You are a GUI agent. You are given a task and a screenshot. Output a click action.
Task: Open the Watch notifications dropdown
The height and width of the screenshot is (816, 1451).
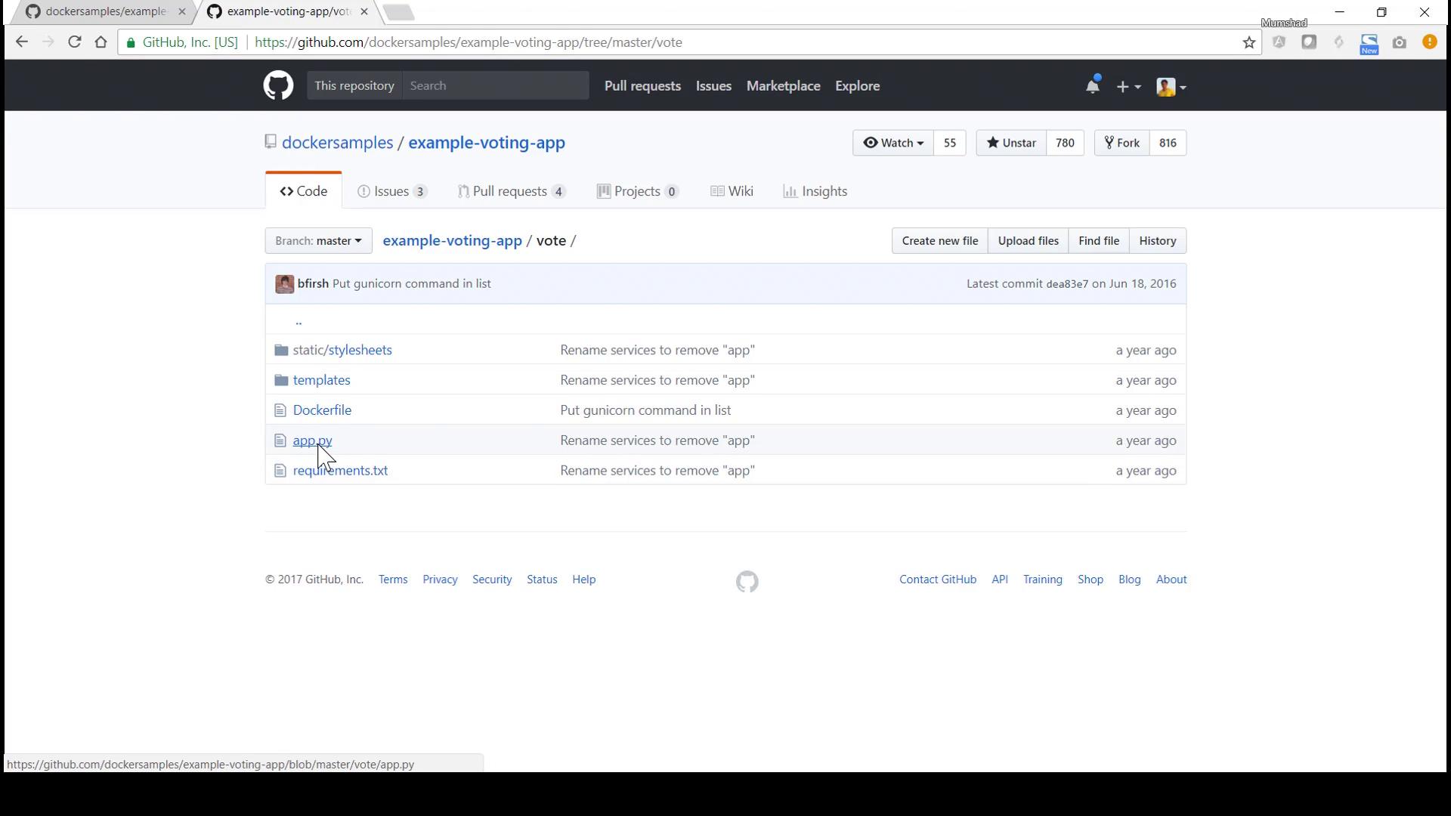[x=893, y=143]
